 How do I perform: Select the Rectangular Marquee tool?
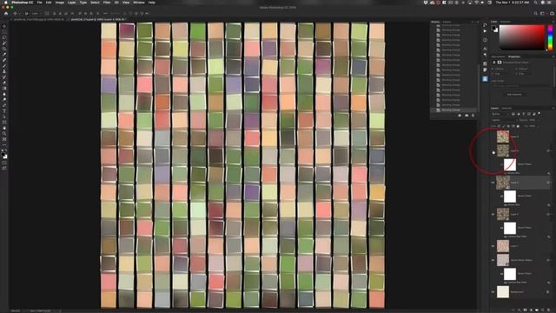(x=4, y=31)
